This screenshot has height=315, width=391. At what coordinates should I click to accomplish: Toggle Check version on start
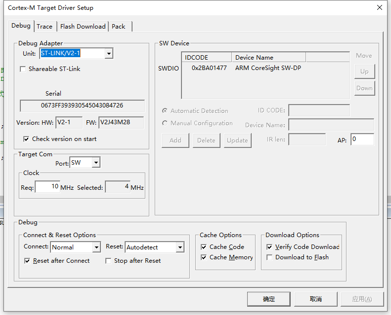(27, 139)
